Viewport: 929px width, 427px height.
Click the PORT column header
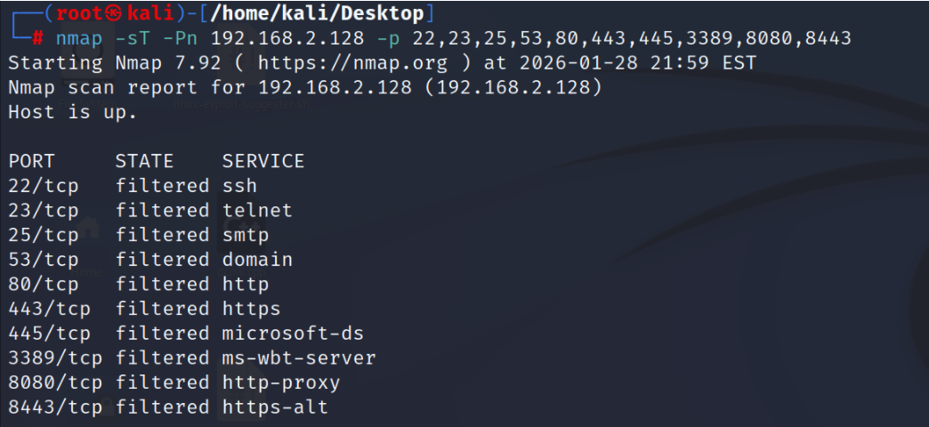(x=31, y=161)
